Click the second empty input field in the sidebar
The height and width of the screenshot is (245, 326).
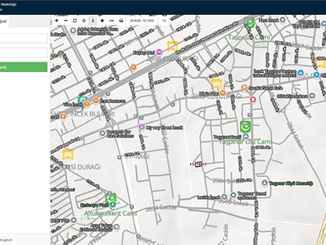pos(23,53)
